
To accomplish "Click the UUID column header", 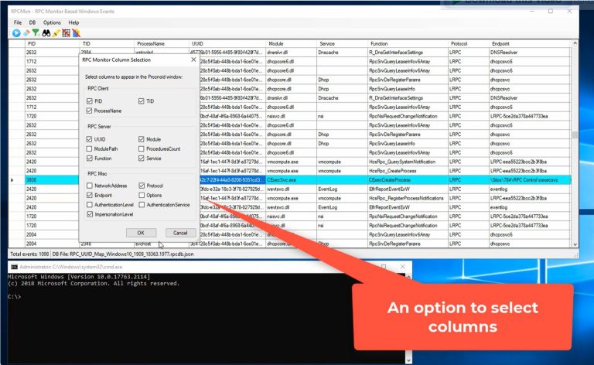I will [227, 43].
